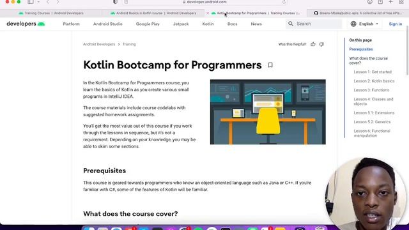
Task: Click Android Developers breadcrumb
Action: (x=99, y=44)
